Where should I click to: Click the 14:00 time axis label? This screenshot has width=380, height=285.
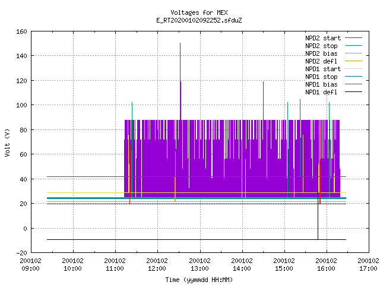coord(242,268)
